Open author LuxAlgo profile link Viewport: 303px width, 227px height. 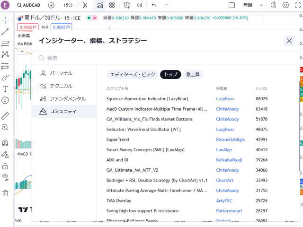(224, 150)
